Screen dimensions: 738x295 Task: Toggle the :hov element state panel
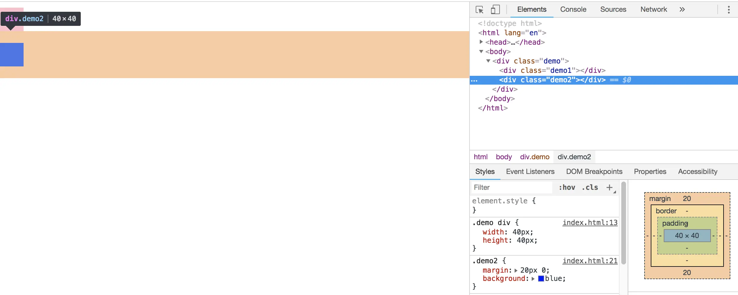tap(567, 187)
